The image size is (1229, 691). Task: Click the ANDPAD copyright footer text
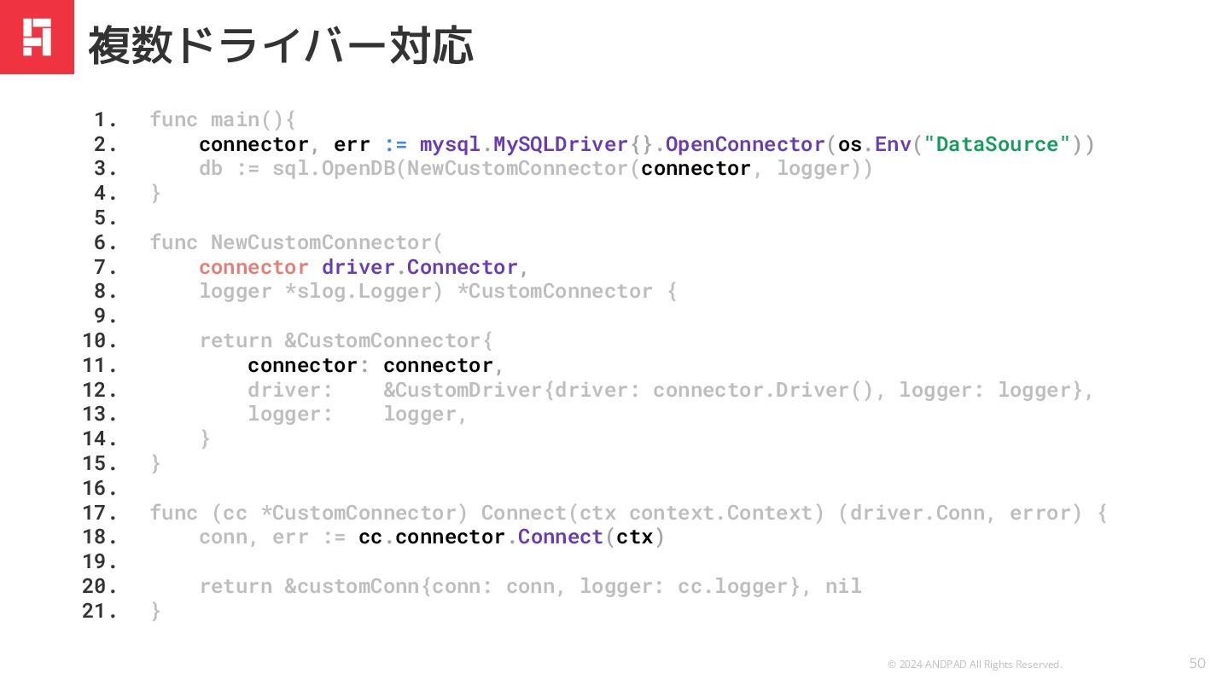[974, 664]
